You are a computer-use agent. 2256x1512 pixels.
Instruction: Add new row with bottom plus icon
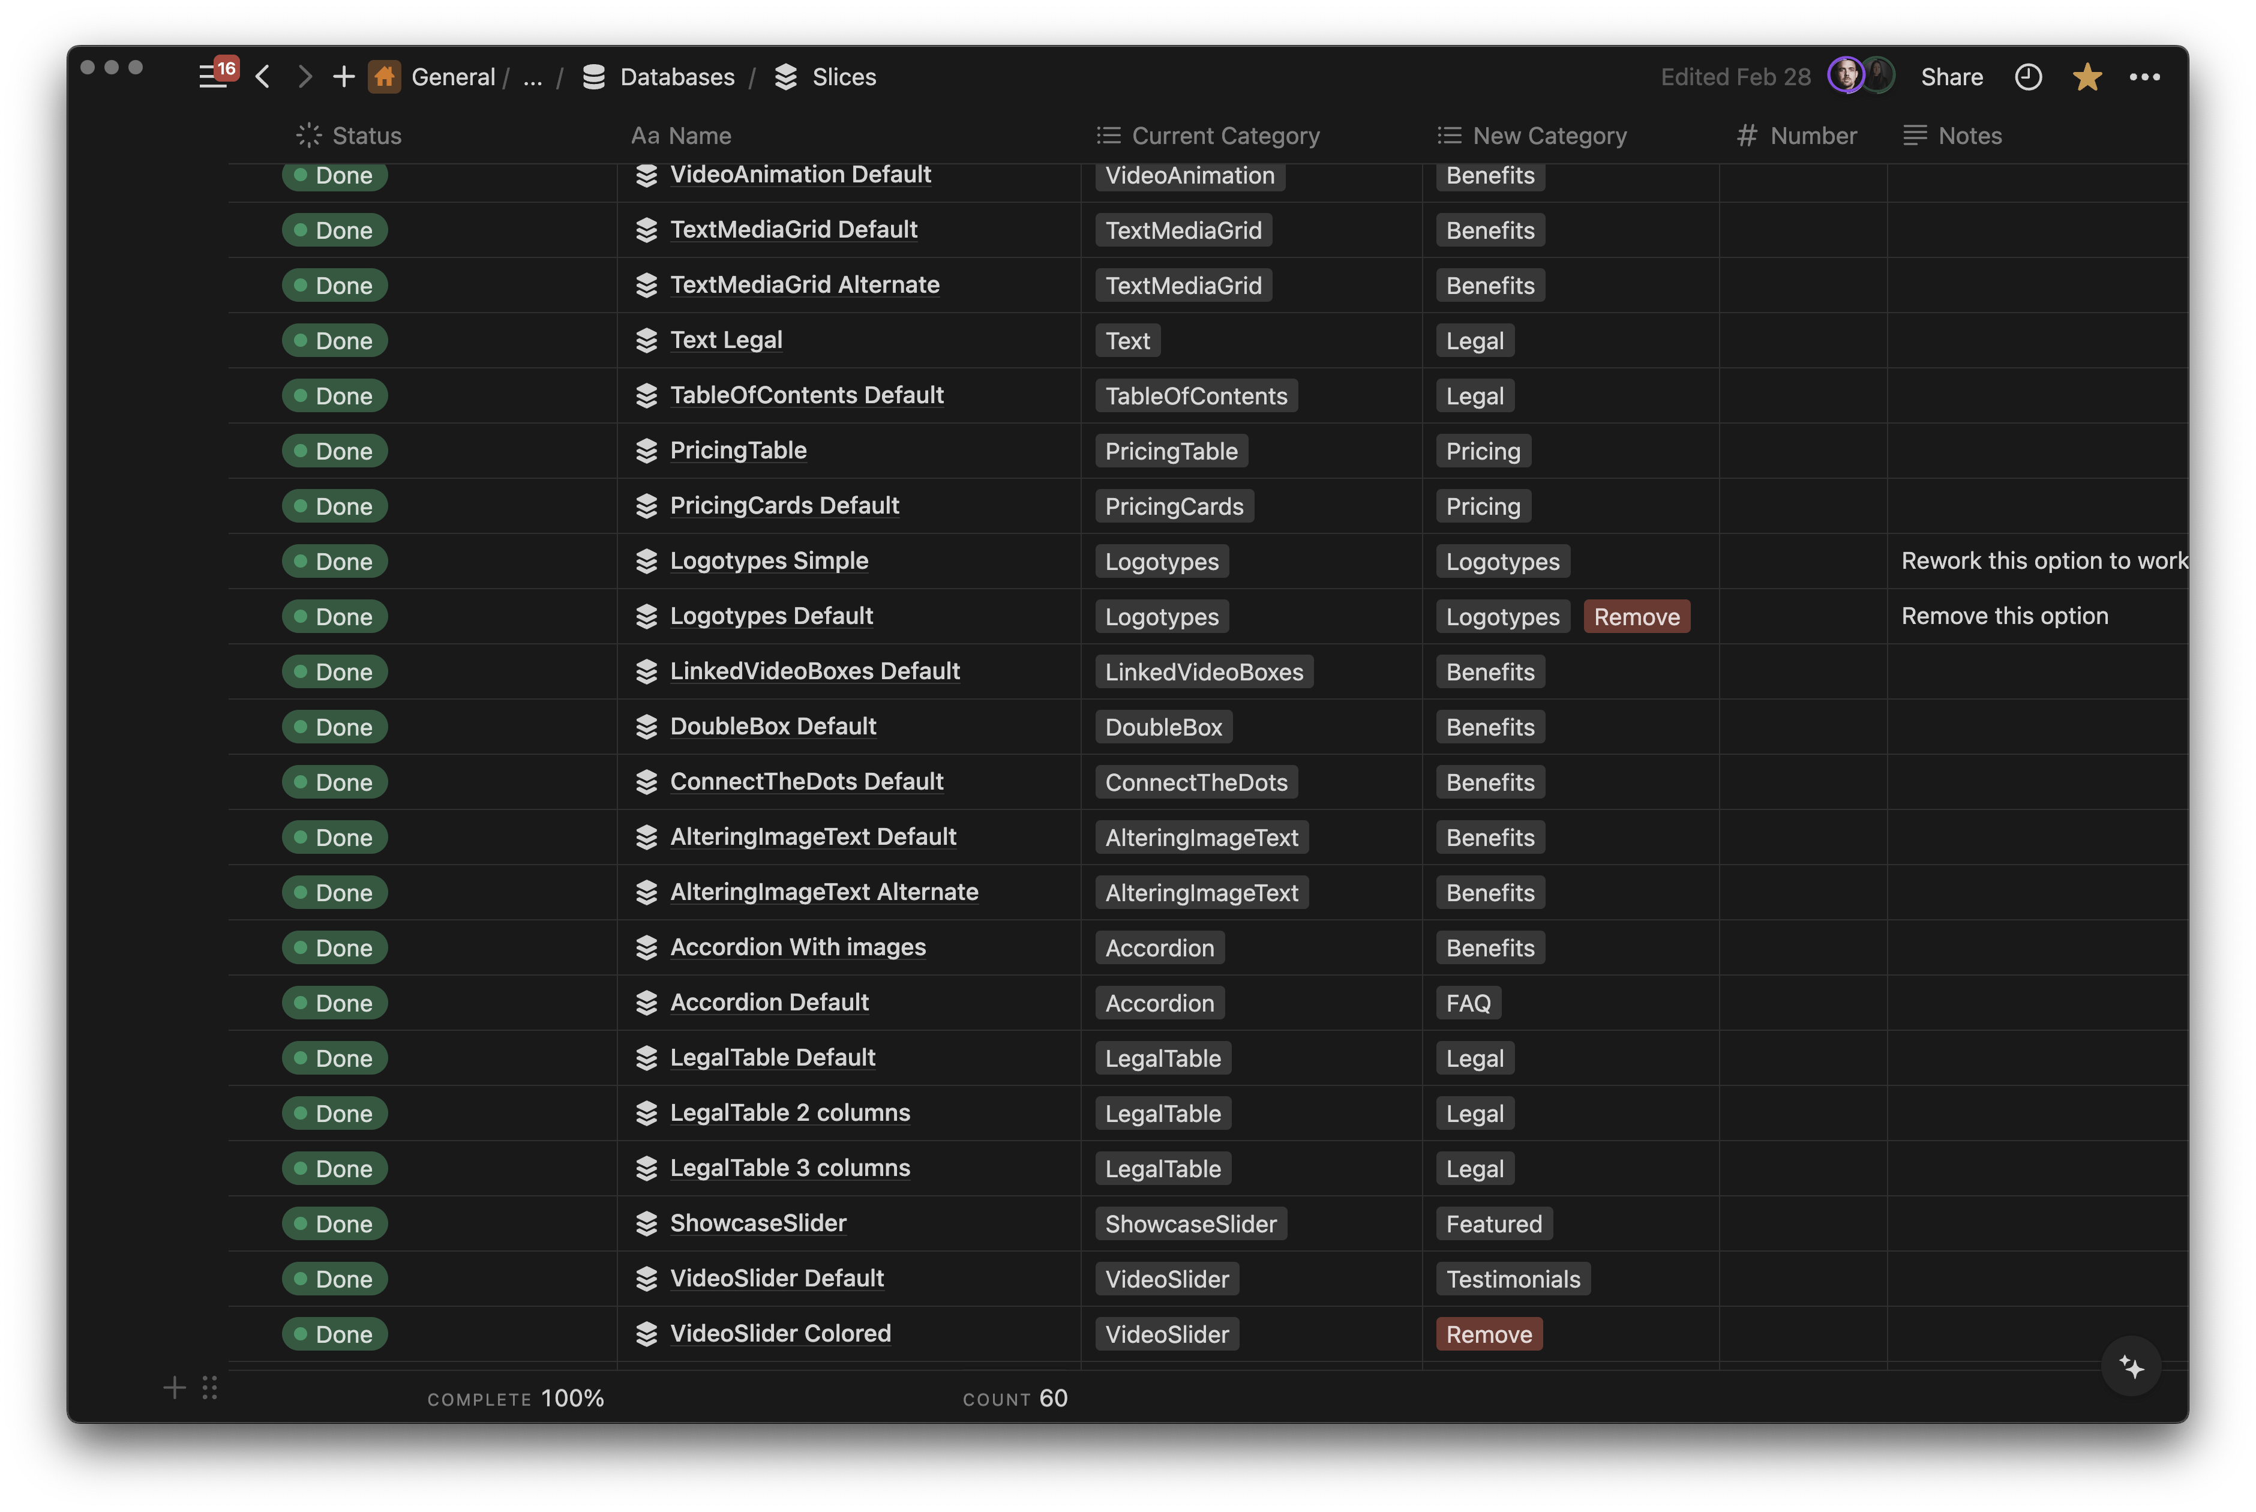pyautogui.click(x=175, y=1388)
